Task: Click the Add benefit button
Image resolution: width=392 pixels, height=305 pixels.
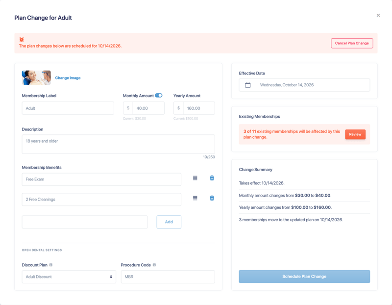Action: click(169, 222)
